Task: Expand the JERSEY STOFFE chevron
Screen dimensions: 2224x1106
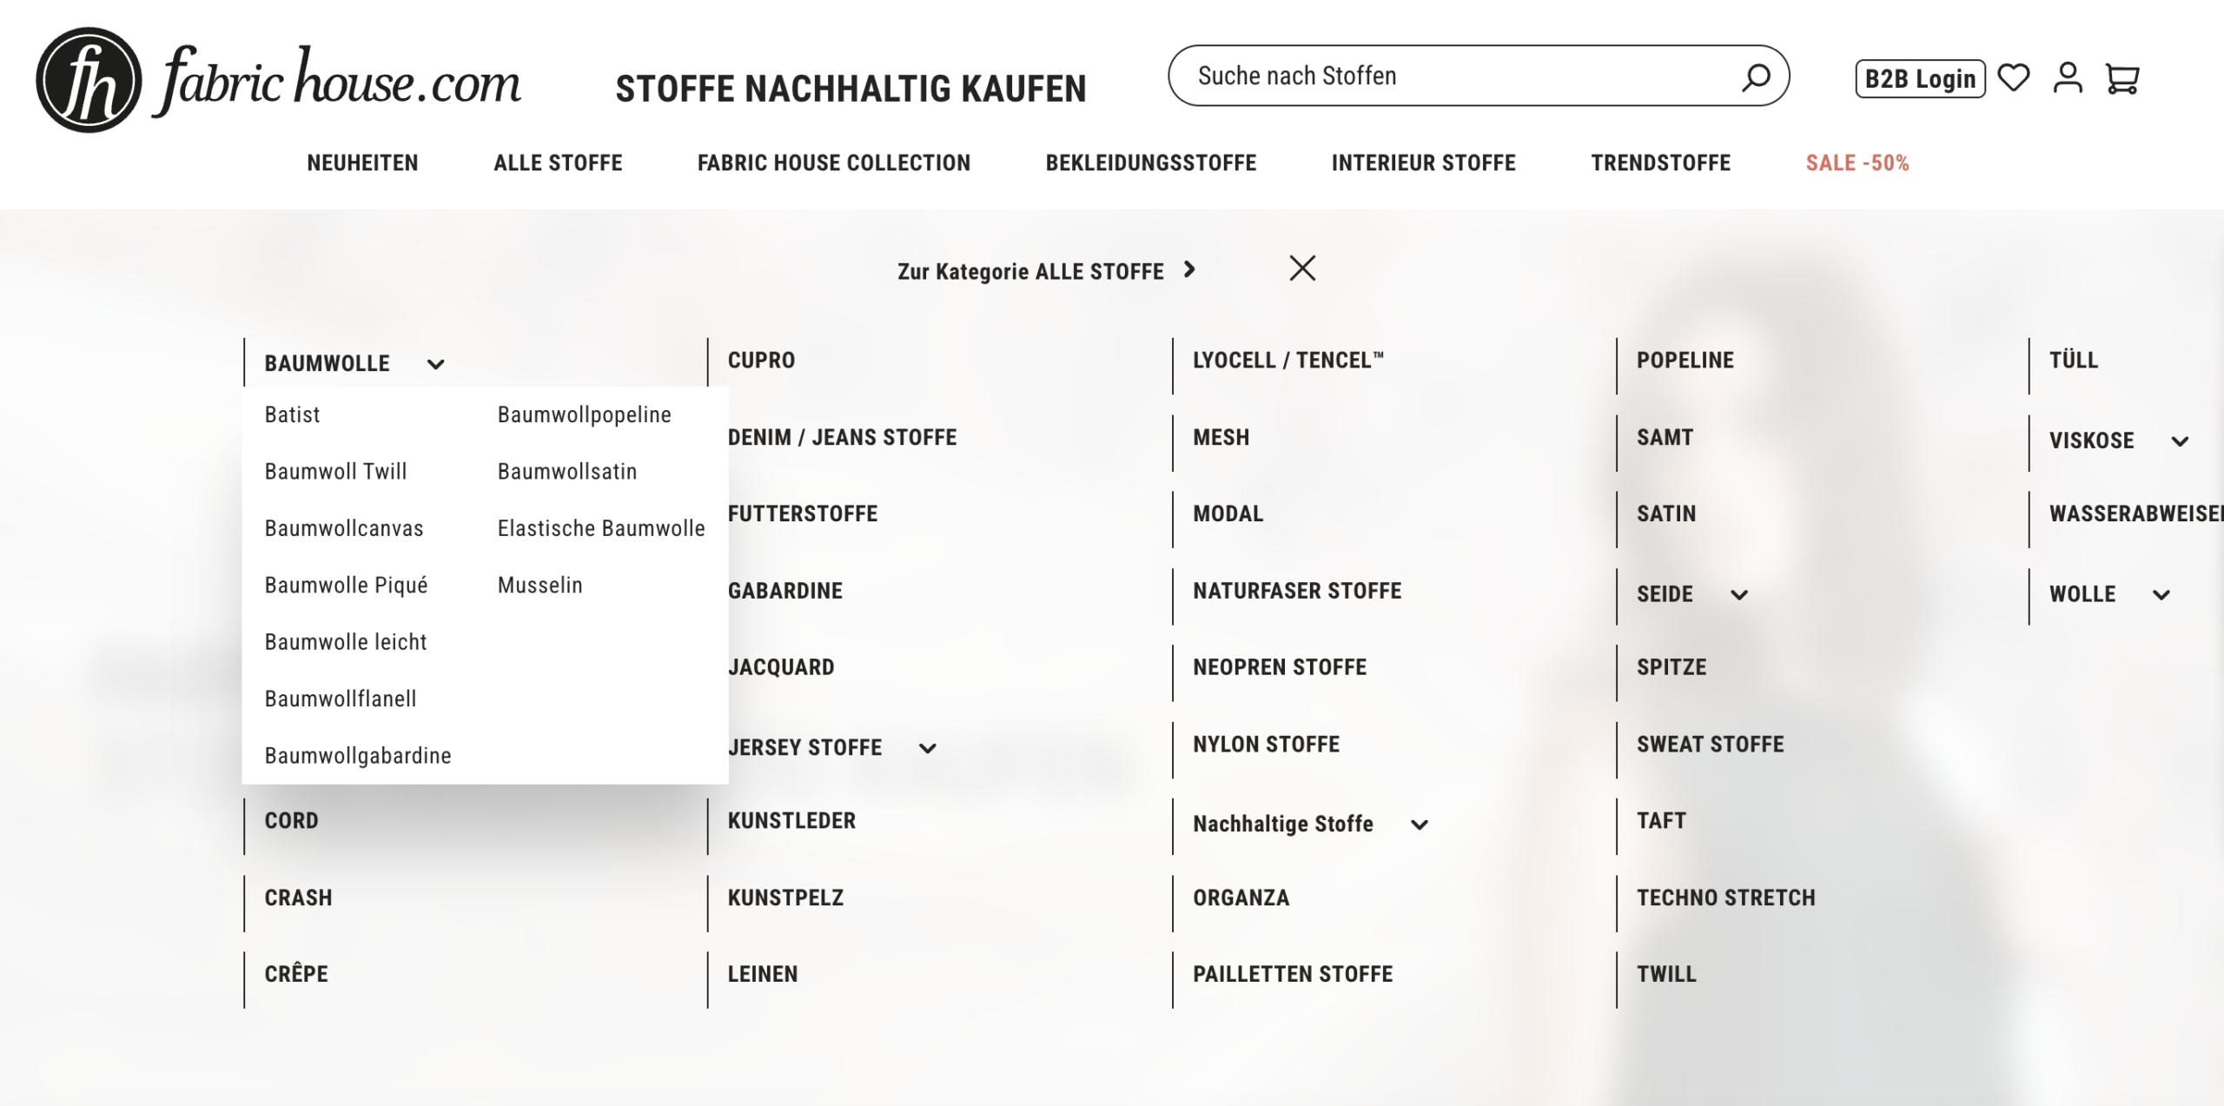Action: point(928,748)
